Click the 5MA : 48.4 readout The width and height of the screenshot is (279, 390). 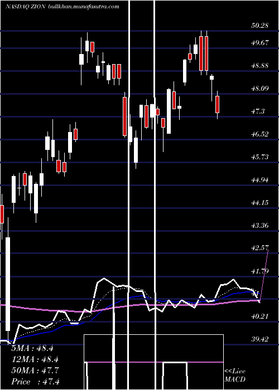coord(32,348)
